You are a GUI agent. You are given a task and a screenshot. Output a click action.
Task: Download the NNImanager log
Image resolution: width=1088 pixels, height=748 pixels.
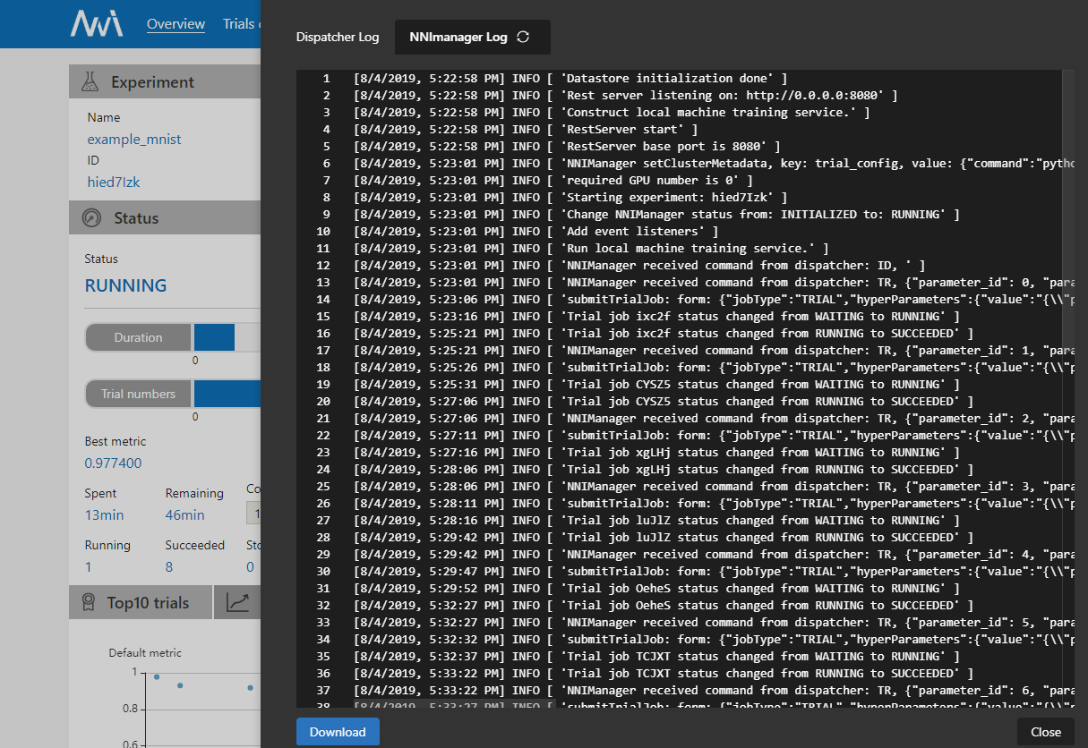[338, 731]
